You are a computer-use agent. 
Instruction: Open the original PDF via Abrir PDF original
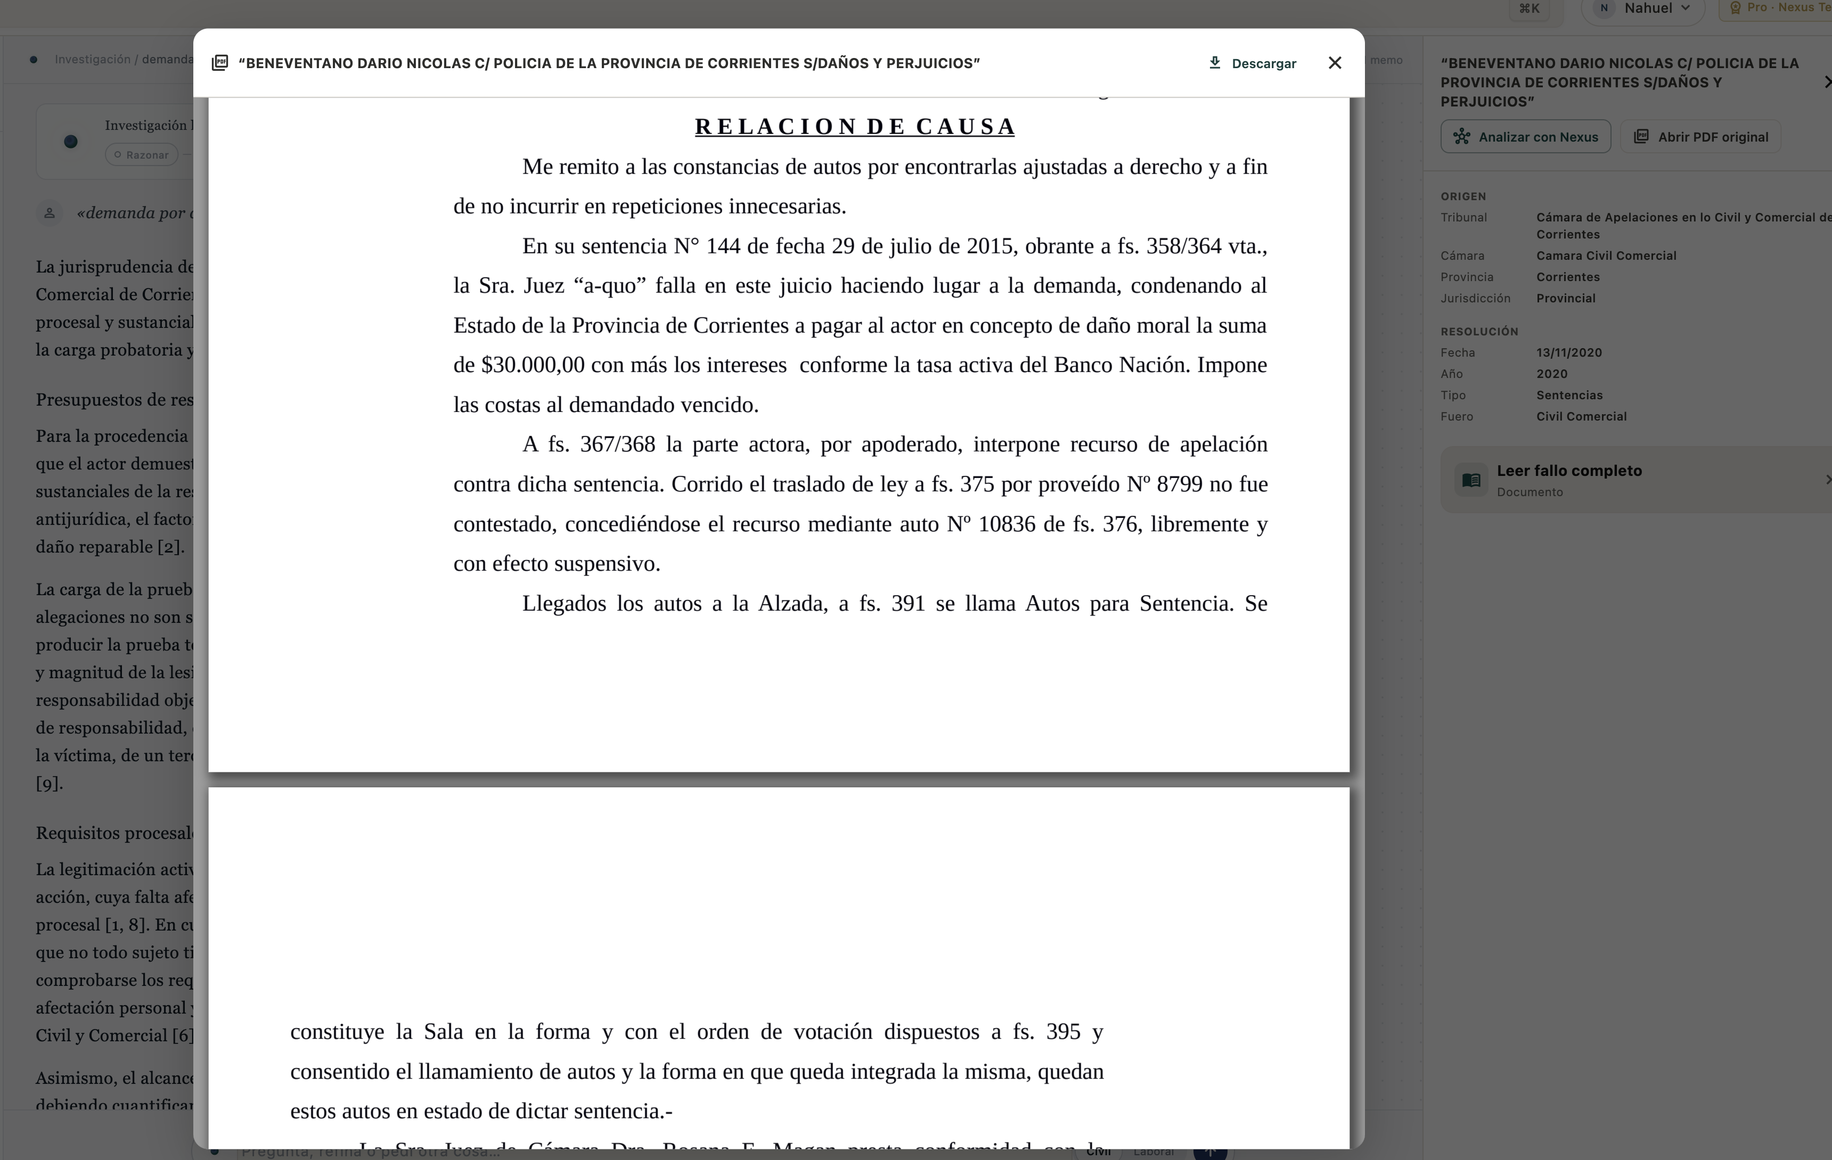pyautogui.click(x=1700, y=137)
